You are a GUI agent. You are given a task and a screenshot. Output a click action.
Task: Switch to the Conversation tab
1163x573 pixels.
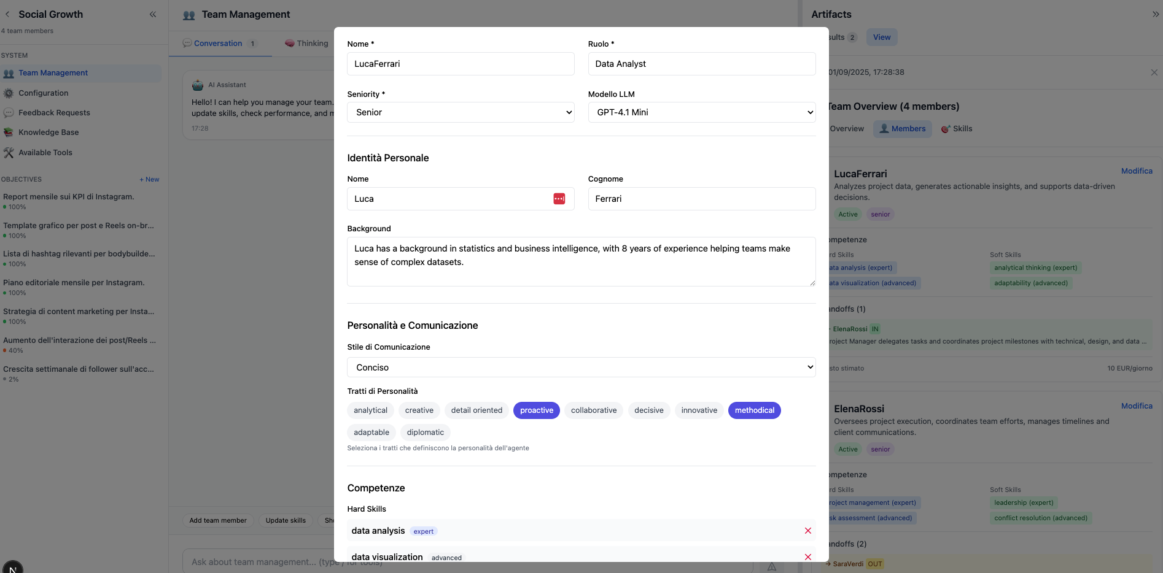[x=220, y=44]
